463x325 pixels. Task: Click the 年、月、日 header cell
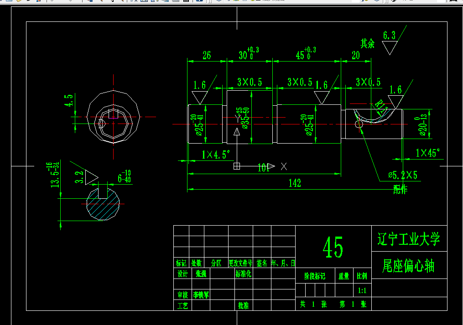tap(283, 263)
